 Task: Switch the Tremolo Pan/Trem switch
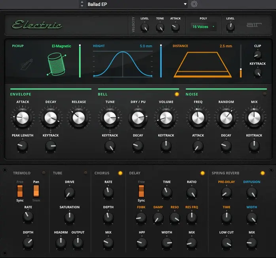coord(36,191)
